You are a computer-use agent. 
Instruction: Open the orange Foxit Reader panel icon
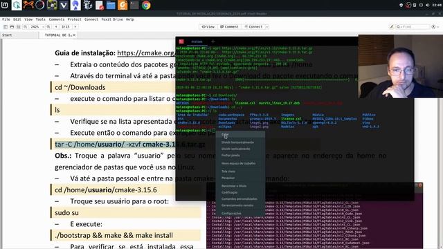[123, 5]
